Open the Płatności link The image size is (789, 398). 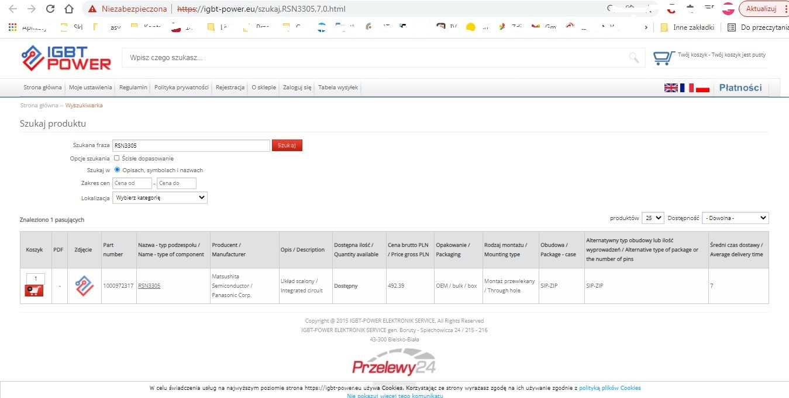(740, 88)
